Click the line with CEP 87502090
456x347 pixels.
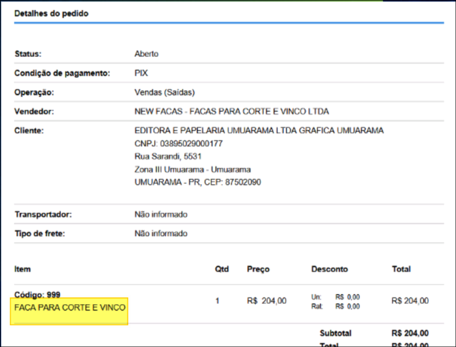click(198, 182)
